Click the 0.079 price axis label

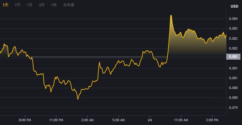click(233, 108)
